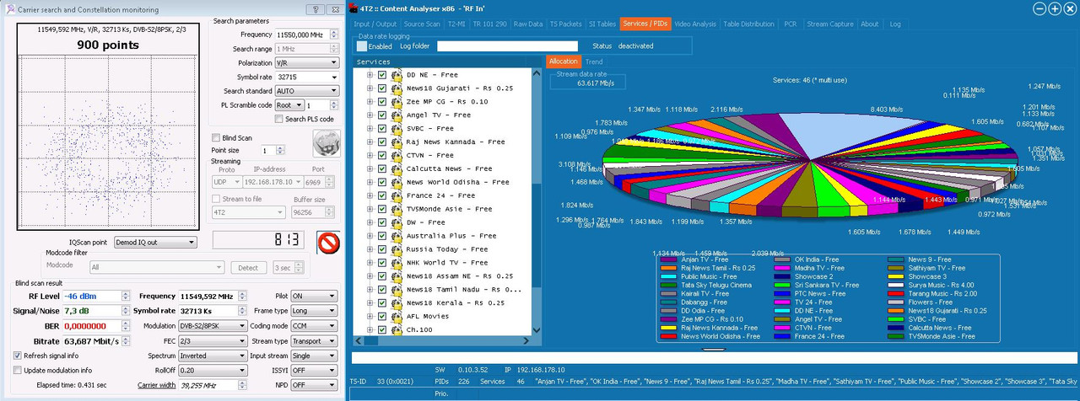Click the service icon beside News World Odisha
This screenshot has height=401, width=1080.
click(x=397, y=183)
